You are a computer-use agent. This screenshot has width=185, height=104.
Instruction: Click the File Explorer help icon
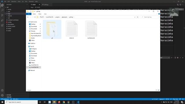click(x=159, y=14)
